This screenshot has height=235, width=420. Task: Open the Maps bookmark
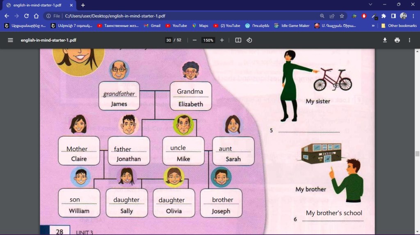(x=200, y=26)
